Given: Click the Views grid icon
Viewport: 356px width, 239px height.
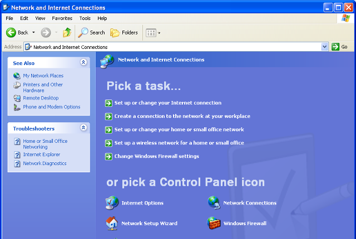Looking at the screenshot, I should [x=151, y=33].
